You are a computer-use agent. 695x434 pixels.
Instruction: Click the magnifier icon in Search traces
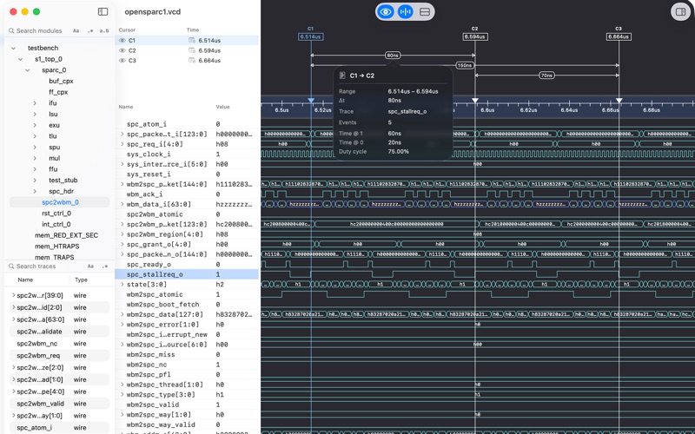[x=11, y=266]
